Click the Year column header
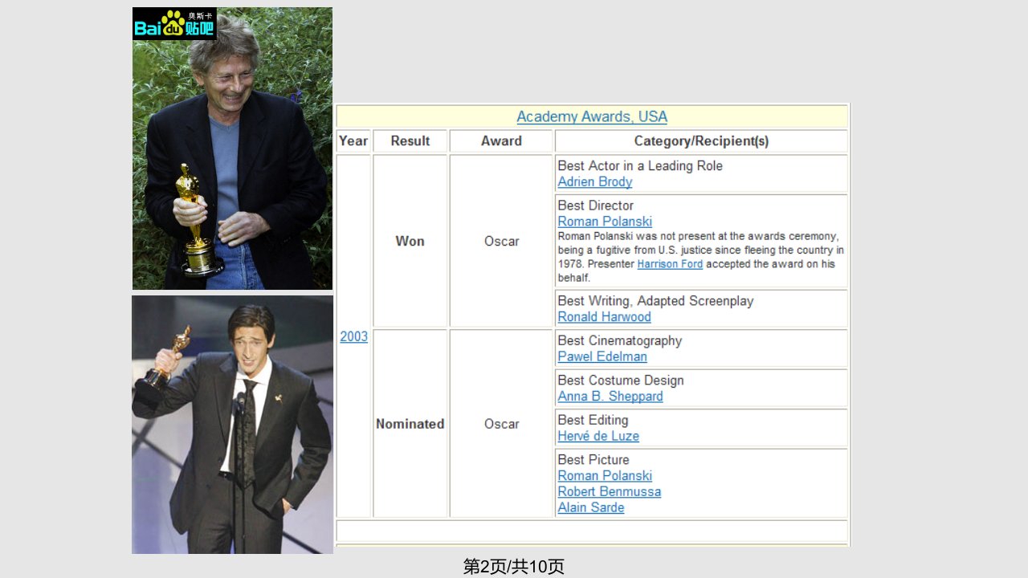The image size is (1028, 578). point(353,140)
